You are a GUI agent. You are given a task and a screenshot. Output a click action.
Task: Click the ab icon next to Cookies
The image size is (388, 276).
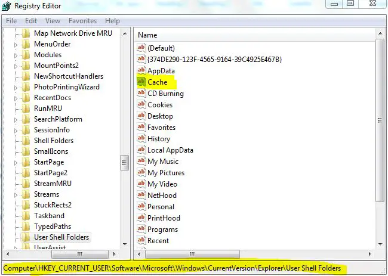[141, 104]
